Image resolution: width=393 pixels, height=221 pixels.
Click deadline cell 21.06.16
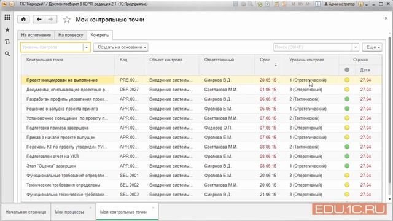[269, 195]
